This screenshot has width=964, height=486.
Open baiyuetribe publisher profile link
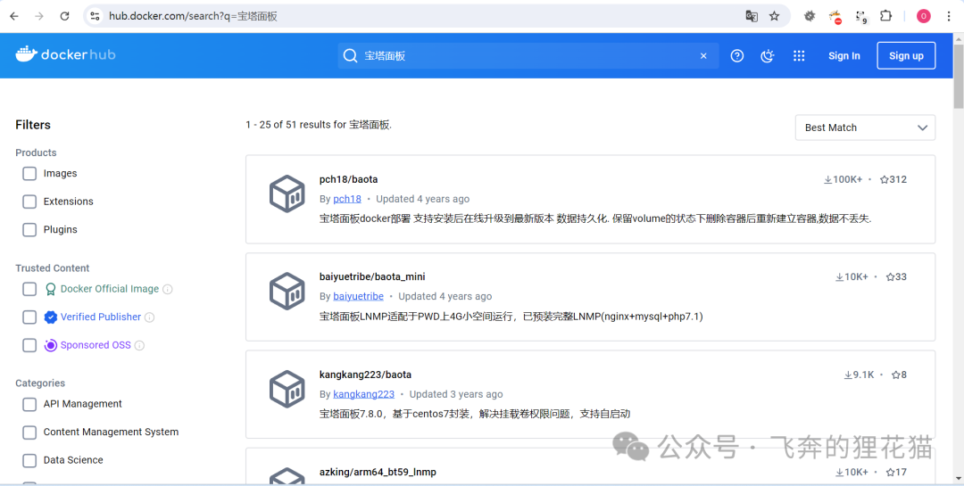click(359, 296)
